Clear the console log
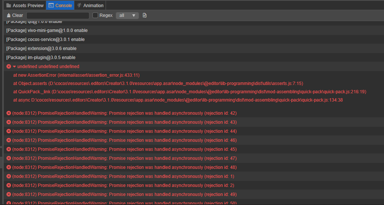 15,15
